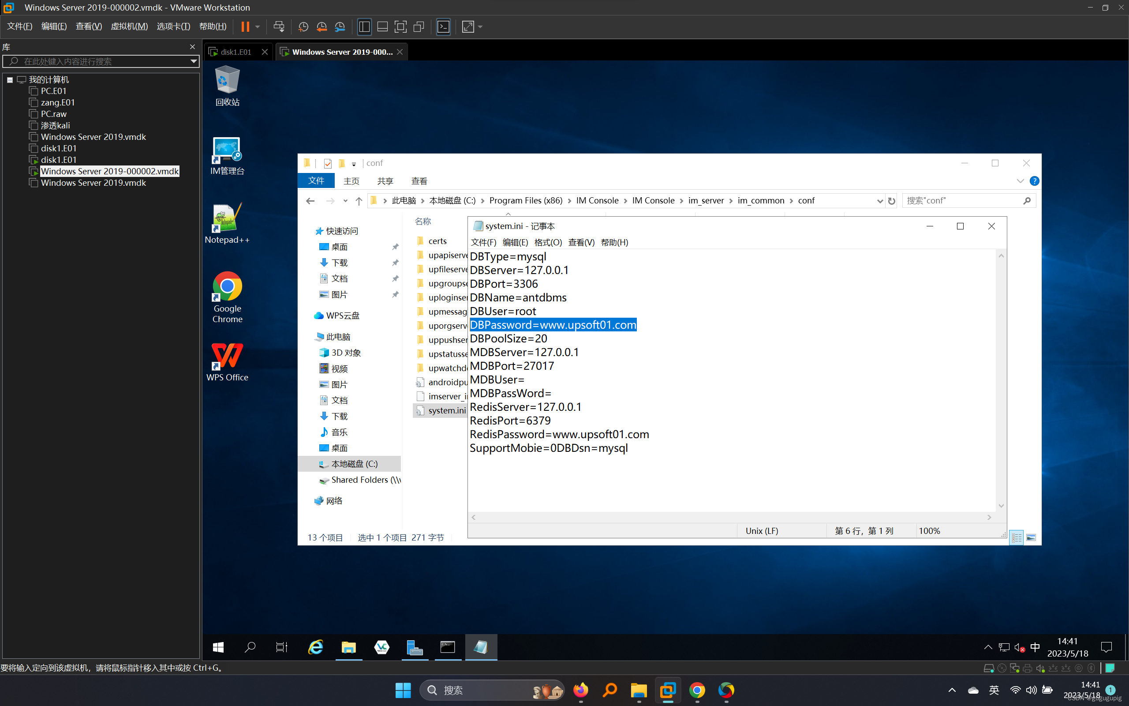Collapse the 我的计算机 tree node
Image resolution: width=1129 pixels, height=706 pixels.
click(10, 80)
